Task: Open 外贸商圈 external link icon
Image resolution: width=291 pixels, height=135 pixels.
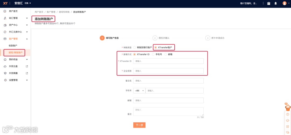Action: [x=27, y=73]
